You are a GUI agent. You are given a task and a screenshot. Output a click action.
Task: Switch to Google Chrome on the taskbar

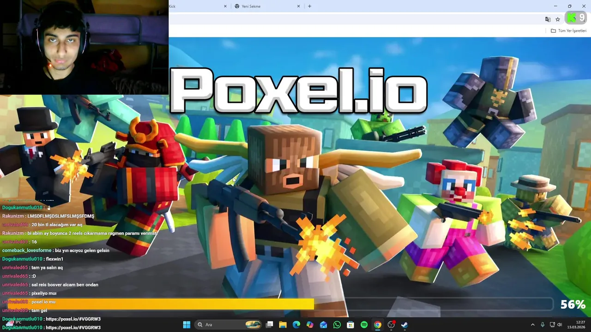[x=378, y=325]
